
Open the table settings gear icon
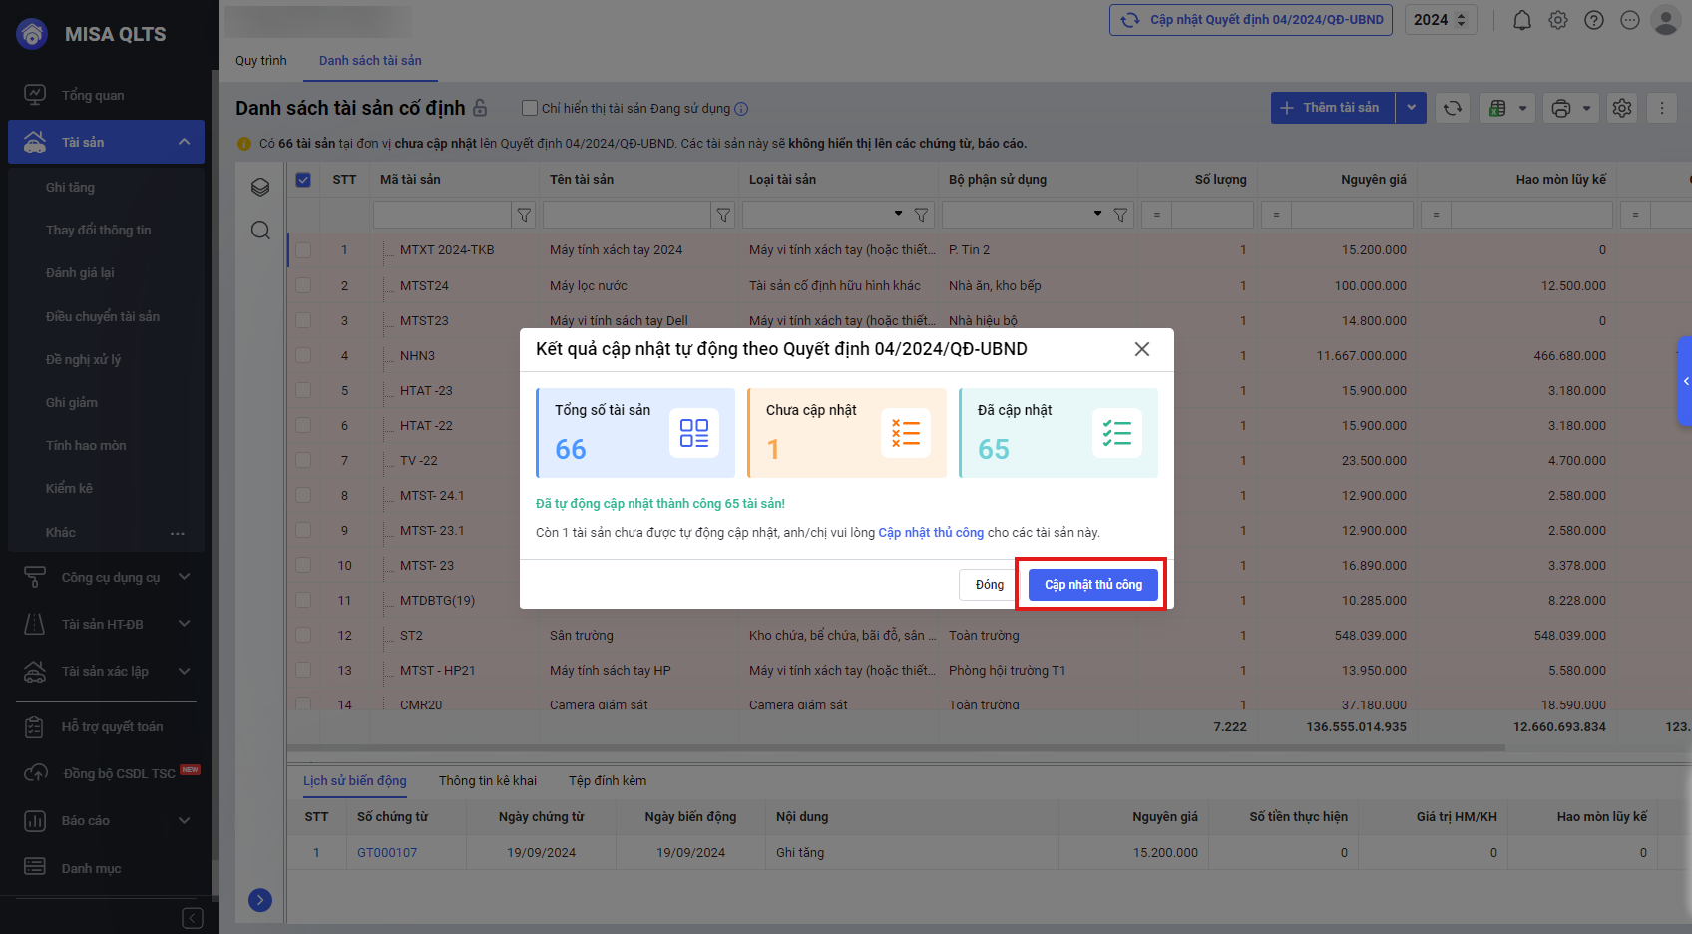point(1622,108)
